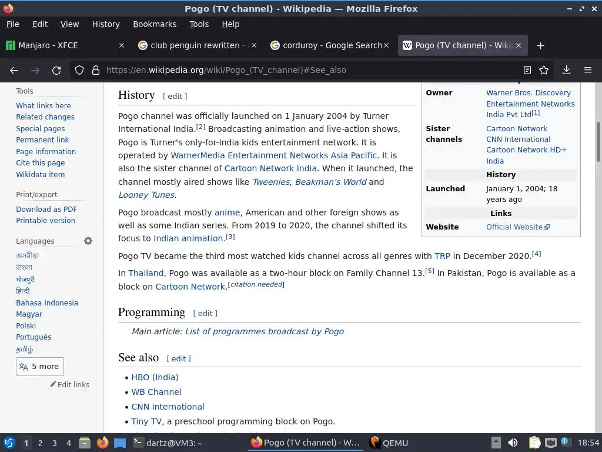
Task: Click taskbar clock showing 18:54
Action: (x=588, y=443)
